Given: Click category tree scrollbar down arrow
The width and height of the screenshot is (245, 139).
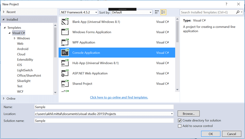Looking at the screenshot, I should (x=55, y=92).
